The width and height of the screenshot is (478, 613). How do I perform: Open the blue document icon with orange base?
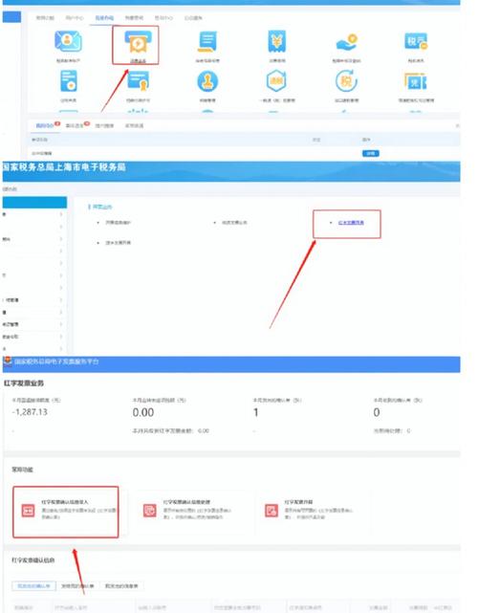tap(207, 42)
